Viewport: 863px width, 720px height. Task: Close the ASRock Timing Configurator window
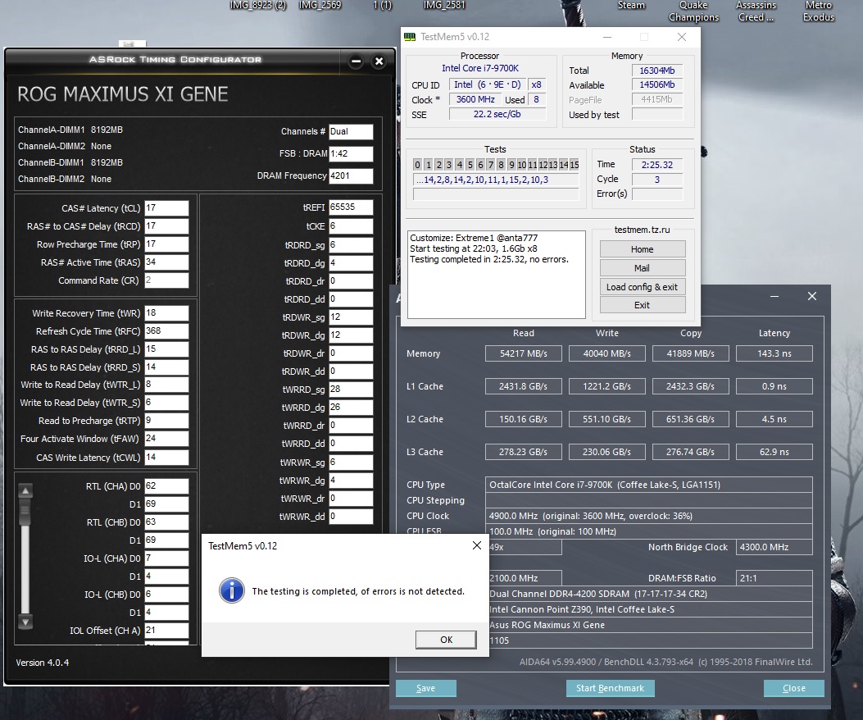[379, 62]
